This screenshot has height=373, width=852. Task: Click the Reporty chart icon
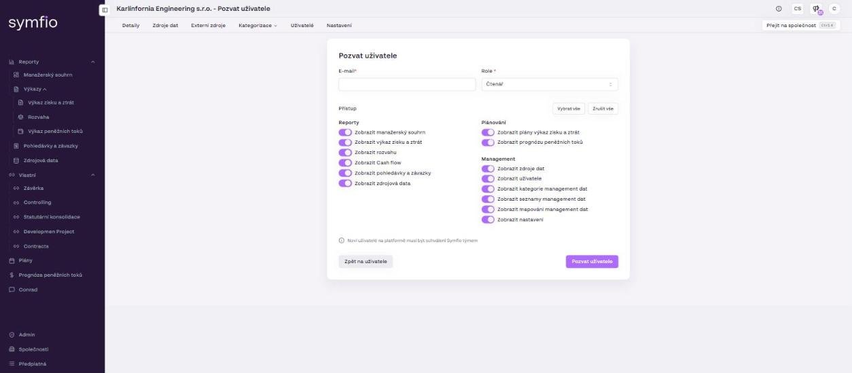click(x=12, y=62)
